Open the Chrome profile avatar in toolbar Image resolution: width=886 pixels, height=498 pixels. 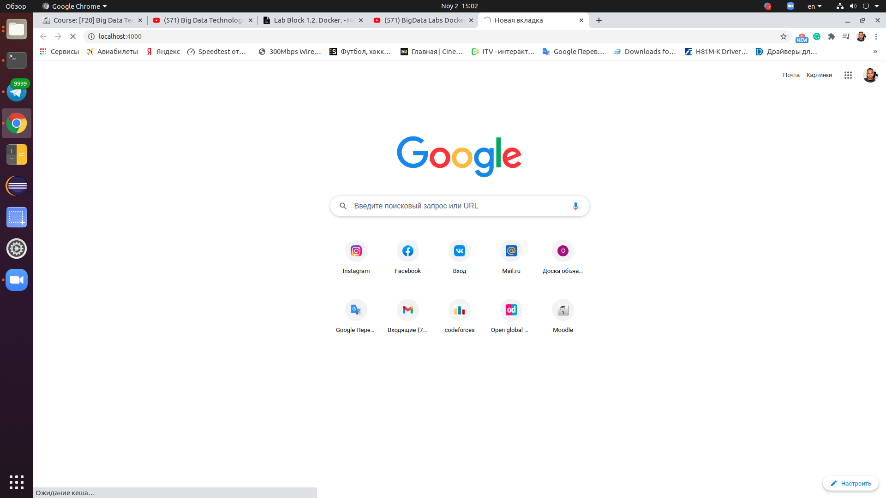pos(861,36)
